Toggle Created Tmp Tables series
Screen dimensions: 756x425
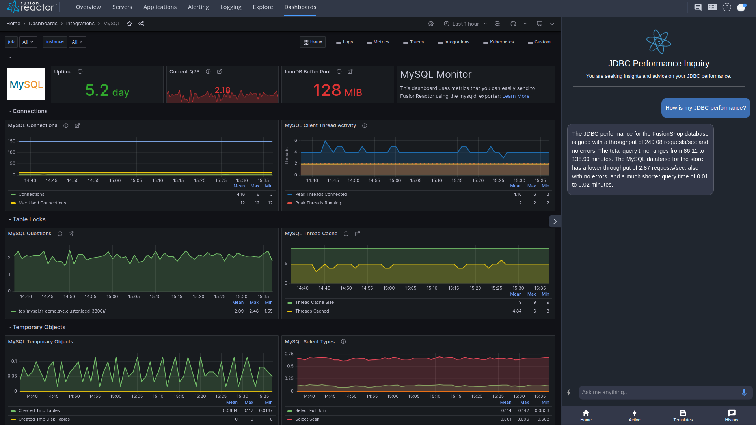(39, 410)
